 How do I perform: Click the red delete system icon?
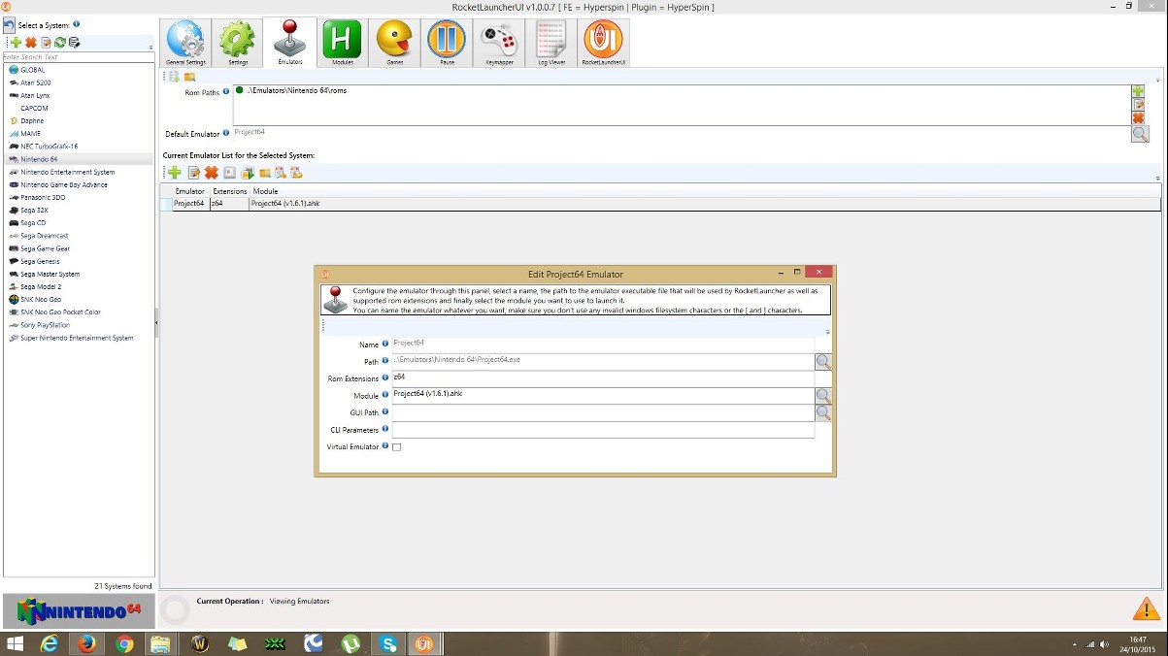(30, 43)
